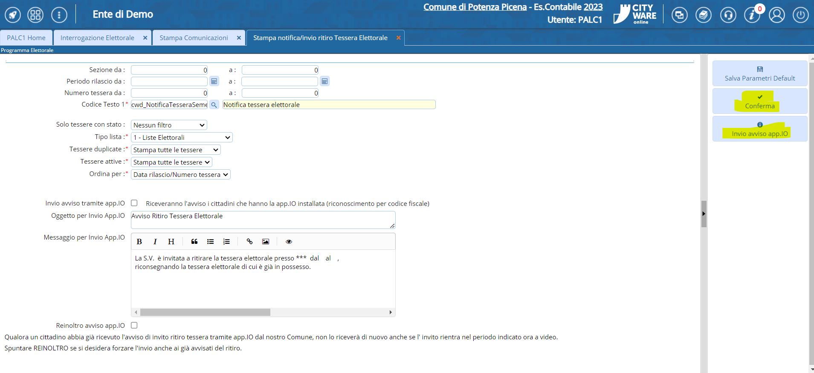This screenshot has height=373, width=814.
Task: Click the rocket launcher icon in header
Action: pyautogui.click(x=13, y=15)
